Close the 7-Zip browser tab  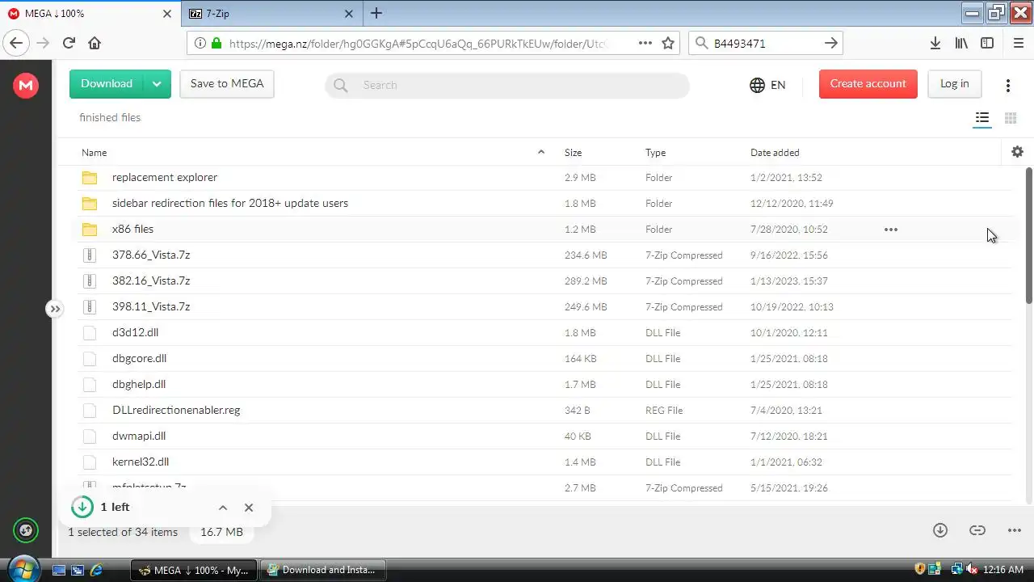[x=349, y=14]
